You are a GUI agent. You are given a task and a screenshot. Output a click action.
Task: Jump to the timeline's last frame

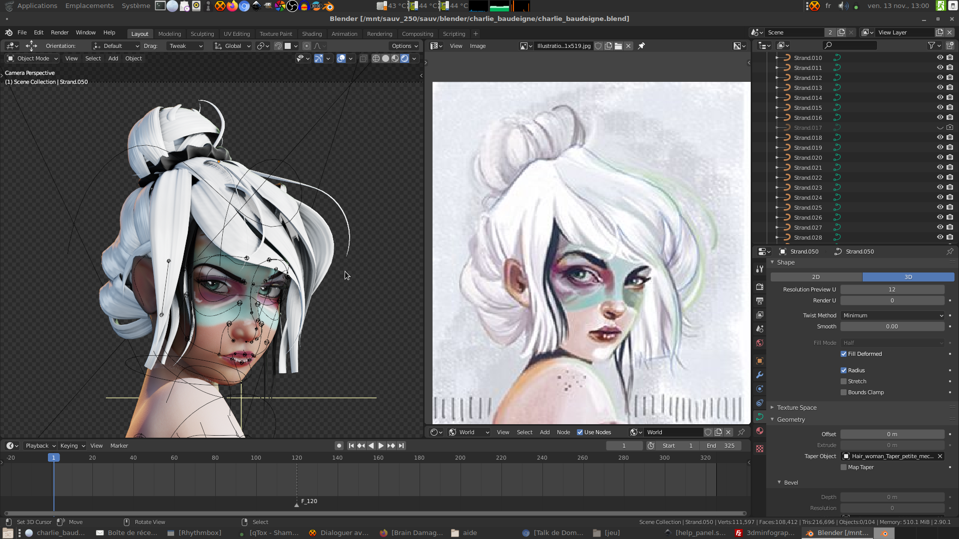tap(401, 446)
